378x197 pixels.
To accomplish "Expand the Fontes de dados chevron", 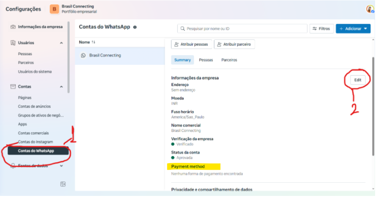I will 61,166.
